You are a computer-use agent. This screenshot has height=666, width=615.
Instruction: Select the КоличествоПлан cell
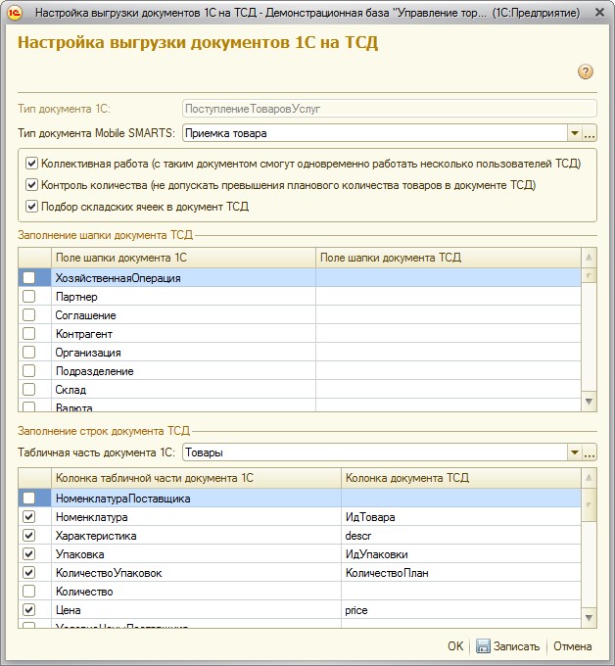461,573
